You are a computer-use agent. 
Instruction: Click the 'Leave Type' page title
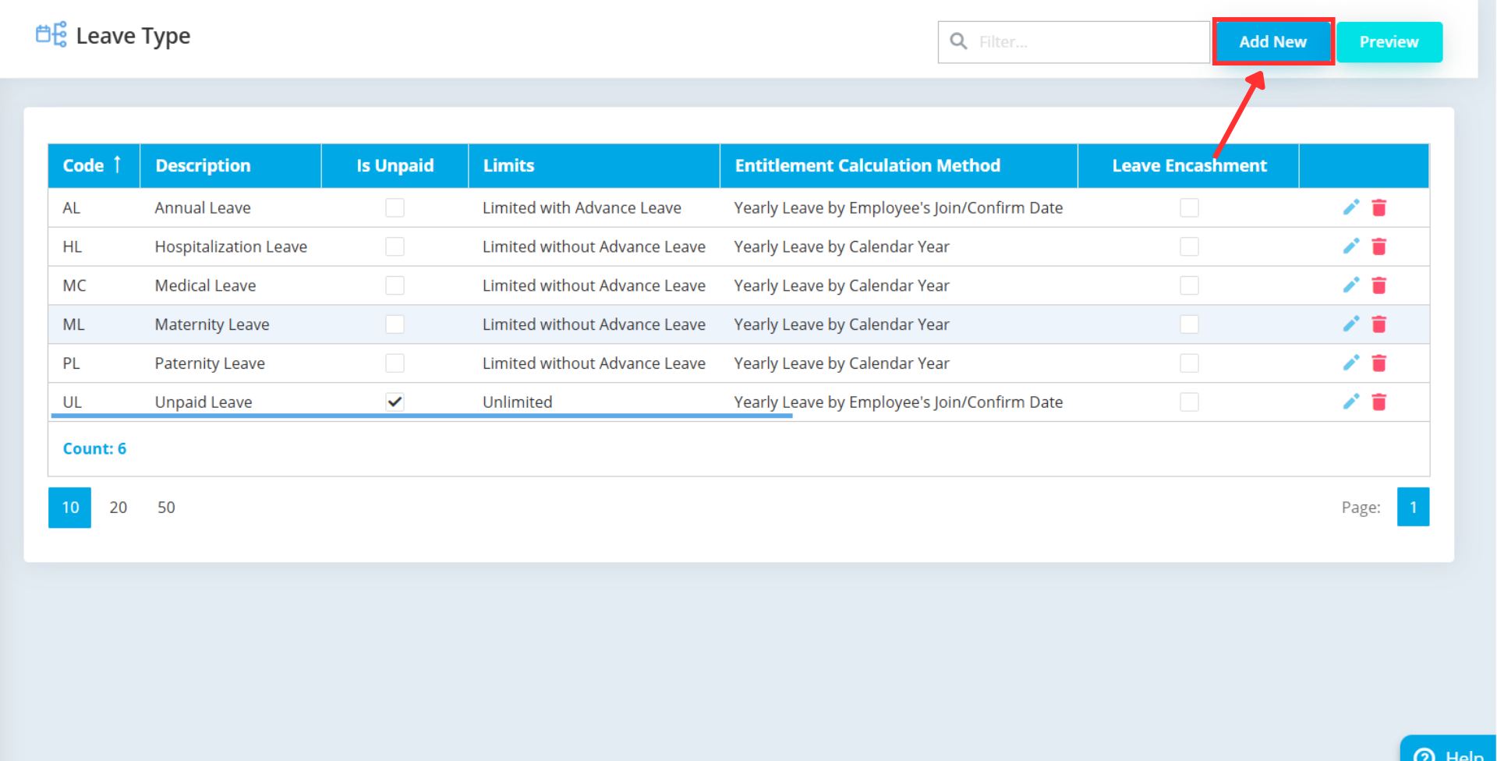pos(133,36)
